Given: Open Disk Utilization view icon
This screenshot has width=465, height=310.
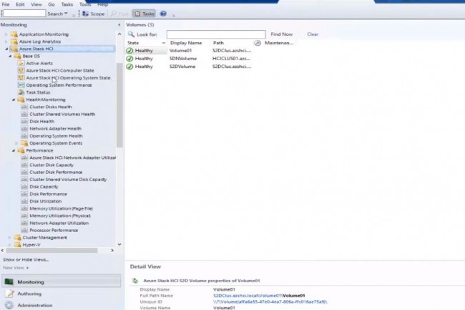Looking at the screenshot, I should pos(24,201).
